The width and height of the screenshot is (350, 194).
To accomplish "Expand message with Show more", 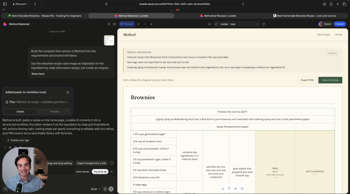I will [38, 74].
